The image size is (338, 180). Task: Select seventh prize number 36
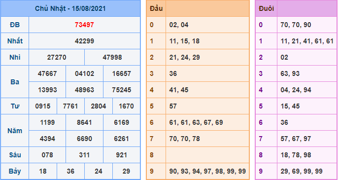70,171
